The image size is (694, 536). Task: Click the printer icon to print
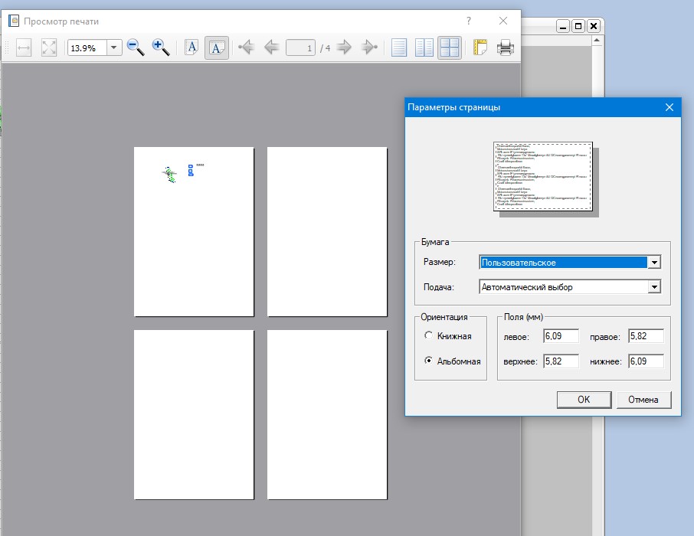506,47
